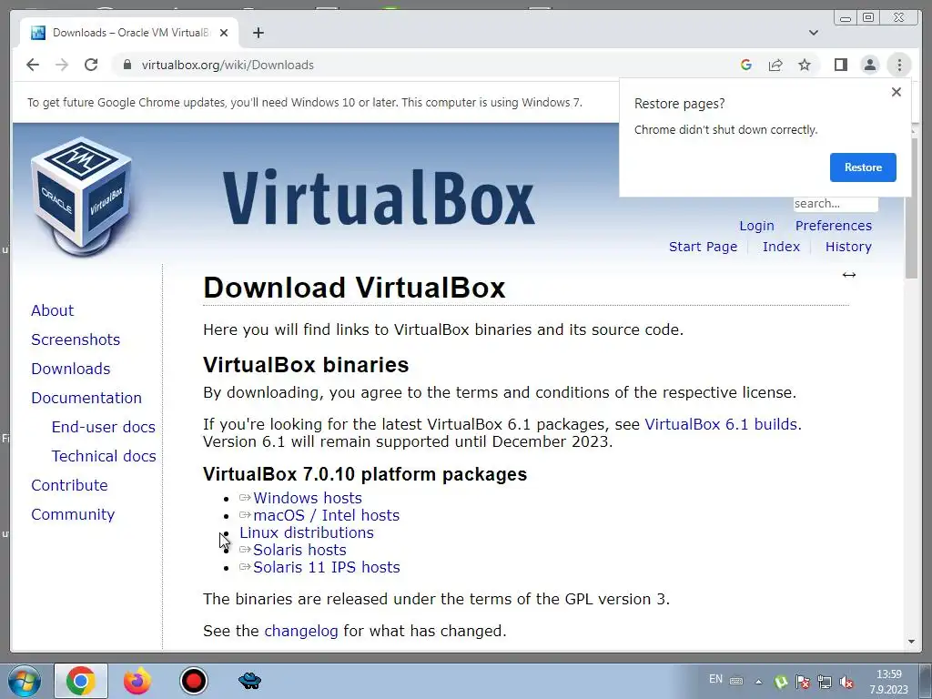This screenshot has width=932, height=699.
Task: Open the Windows Start button
Action: pyautogui.click(x=24, y=681)
